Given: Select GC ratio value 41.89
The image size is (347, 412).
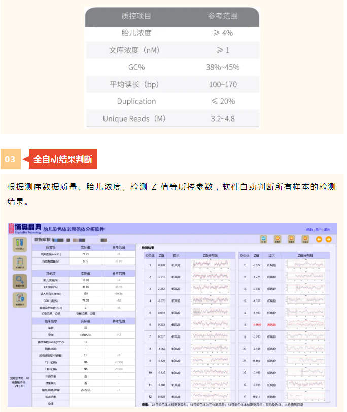Looking at the screenshot, I should tap(86, 287).
